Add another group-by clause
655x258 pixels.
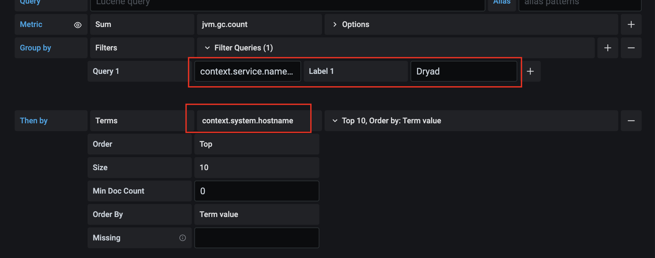[607, 48]
